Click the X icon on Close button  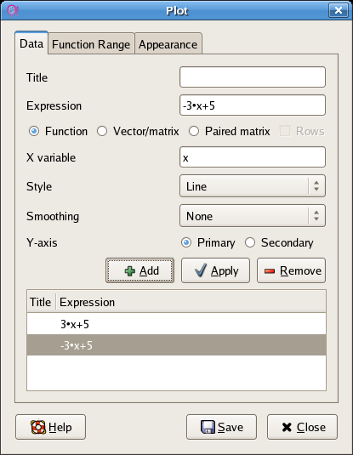tap(287, 427)
